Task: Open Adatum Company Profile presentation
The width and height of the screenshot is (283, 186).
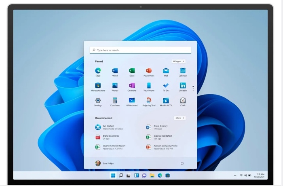Action: pyautogui.click(x=162, y=147)
